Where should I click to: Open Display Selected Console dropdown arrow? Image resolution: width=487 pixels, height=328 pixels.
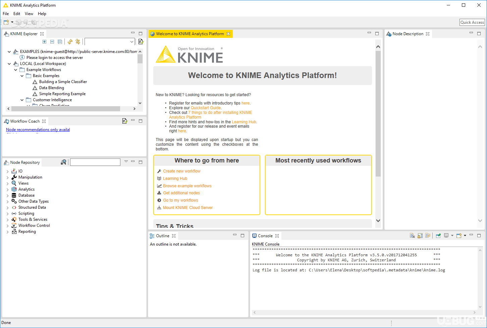click(452, 236)
